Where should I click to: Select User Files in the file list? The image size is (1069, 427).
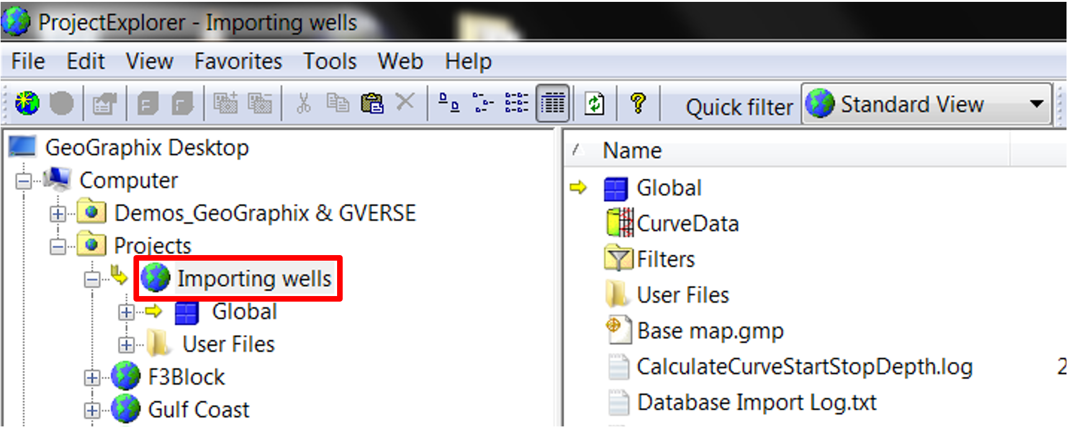coord(683,295)
